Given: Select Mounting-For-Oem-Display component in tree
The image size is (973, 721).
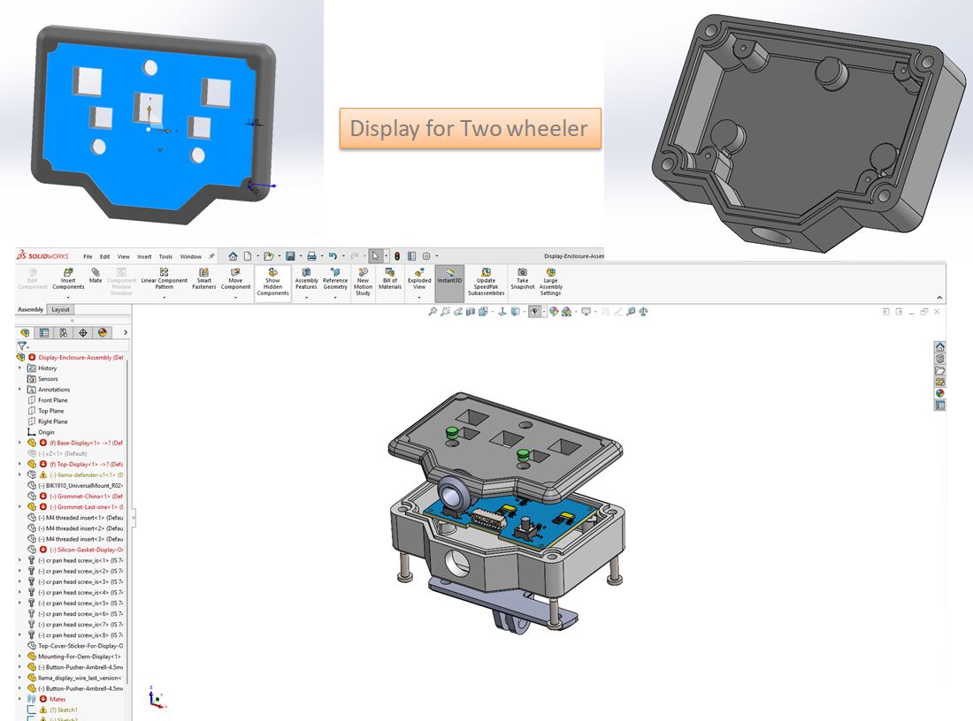Looking at the screenshot, I should click(x=79, y=656).
